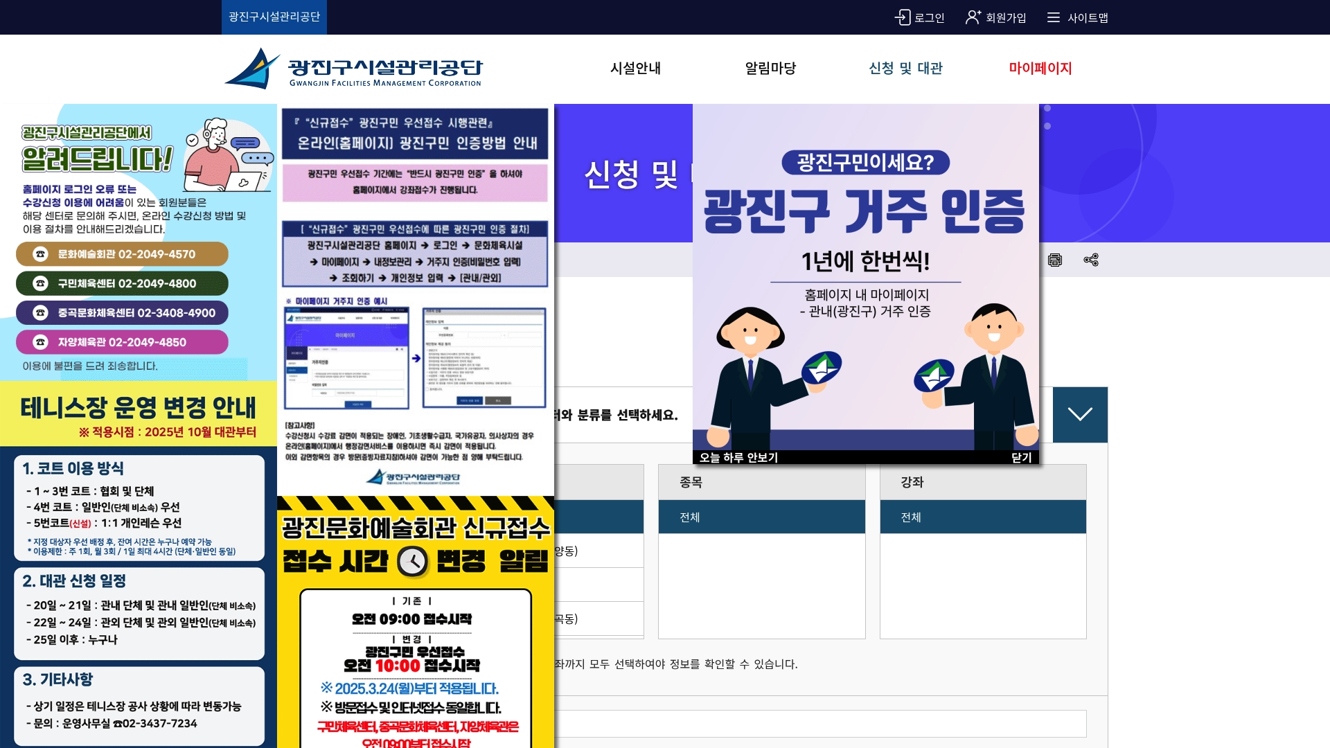The height and width of the screenshot is (748, 1330).
Task: Click the 1. 코트 이용 방식 heading
Action: [73, 468]
